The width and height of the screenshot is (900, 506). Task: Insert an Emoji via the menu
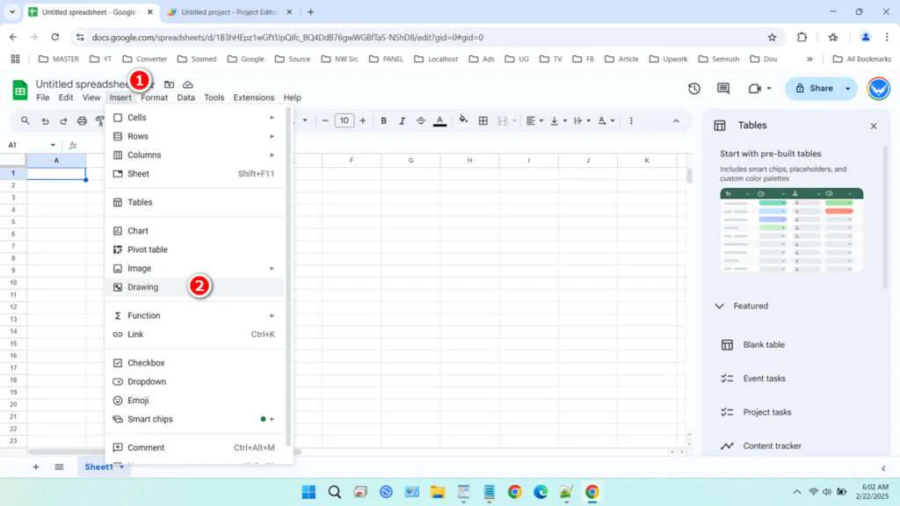point(139,400)
